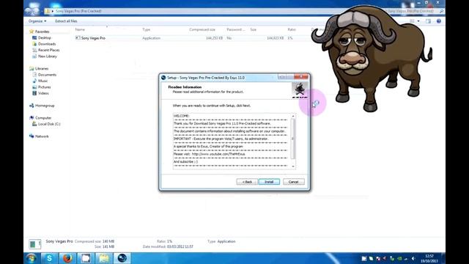This screenshot has width=469, height=264.
Task: Open the white window icon on taskbar
Action: [86, 258]
